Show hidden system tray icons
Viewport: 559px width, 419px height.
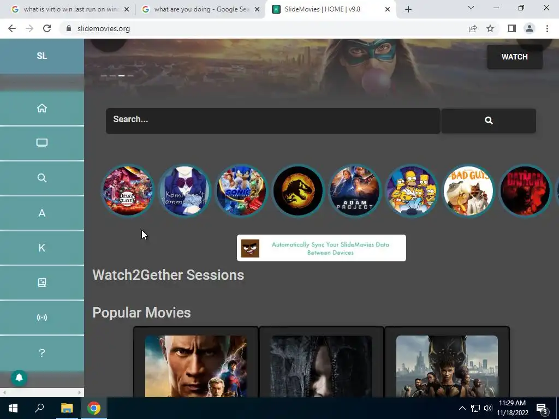click(x=462, y=408)
